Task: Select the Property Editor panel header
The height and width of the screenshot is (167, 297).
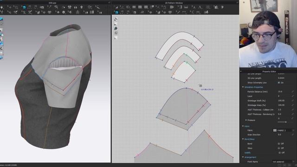Action: click(269, 71)
